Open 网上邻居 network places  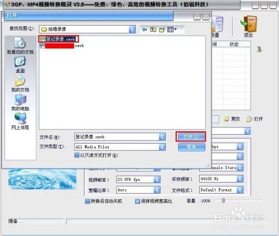coord(20,121)
